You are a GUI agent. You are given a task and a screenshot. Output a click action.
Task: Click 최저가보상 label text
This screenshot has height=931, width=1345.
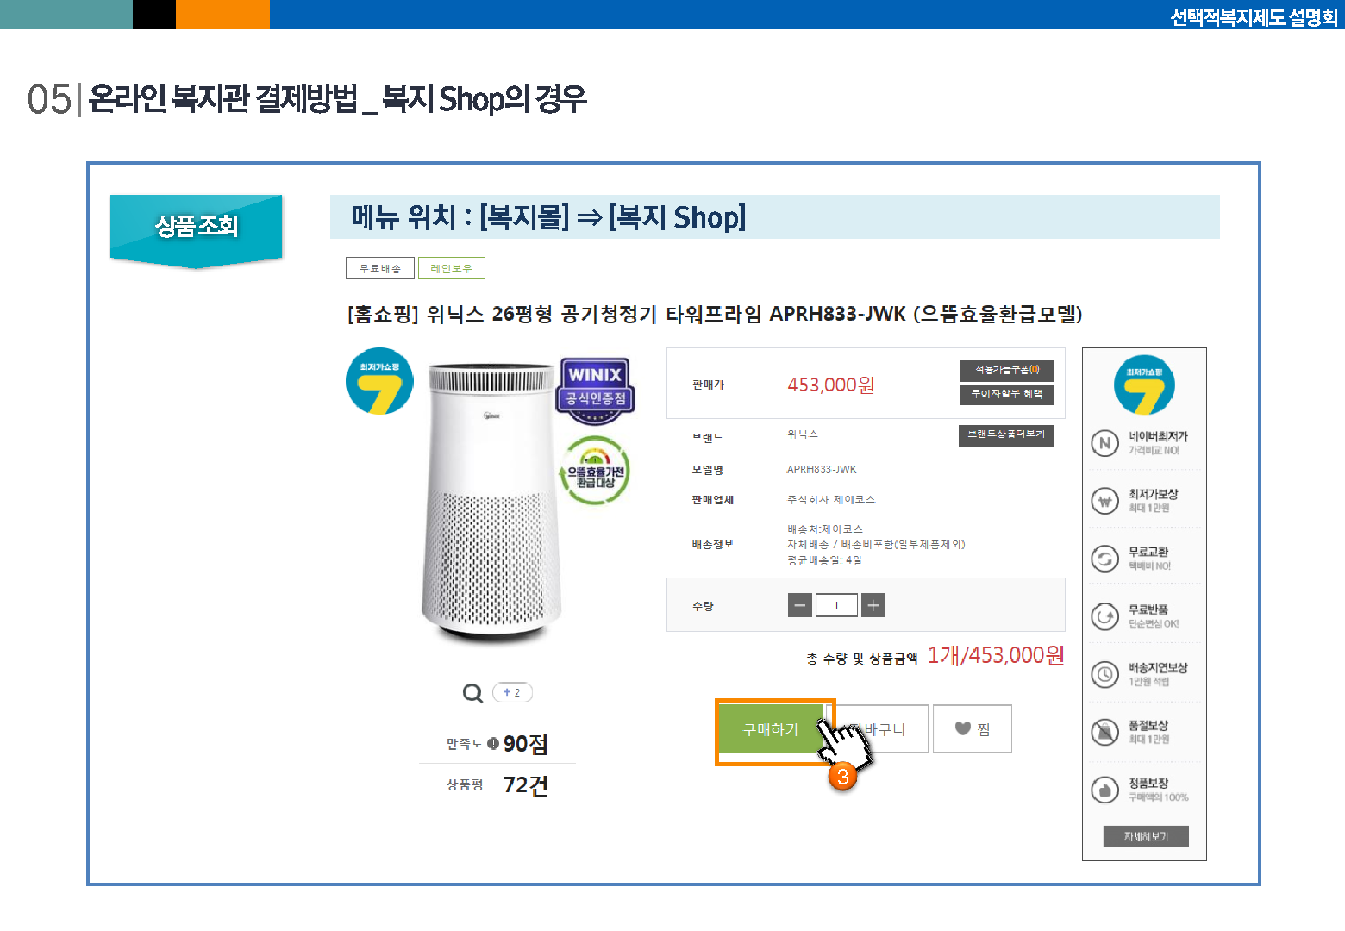[x=1153, y=494]
